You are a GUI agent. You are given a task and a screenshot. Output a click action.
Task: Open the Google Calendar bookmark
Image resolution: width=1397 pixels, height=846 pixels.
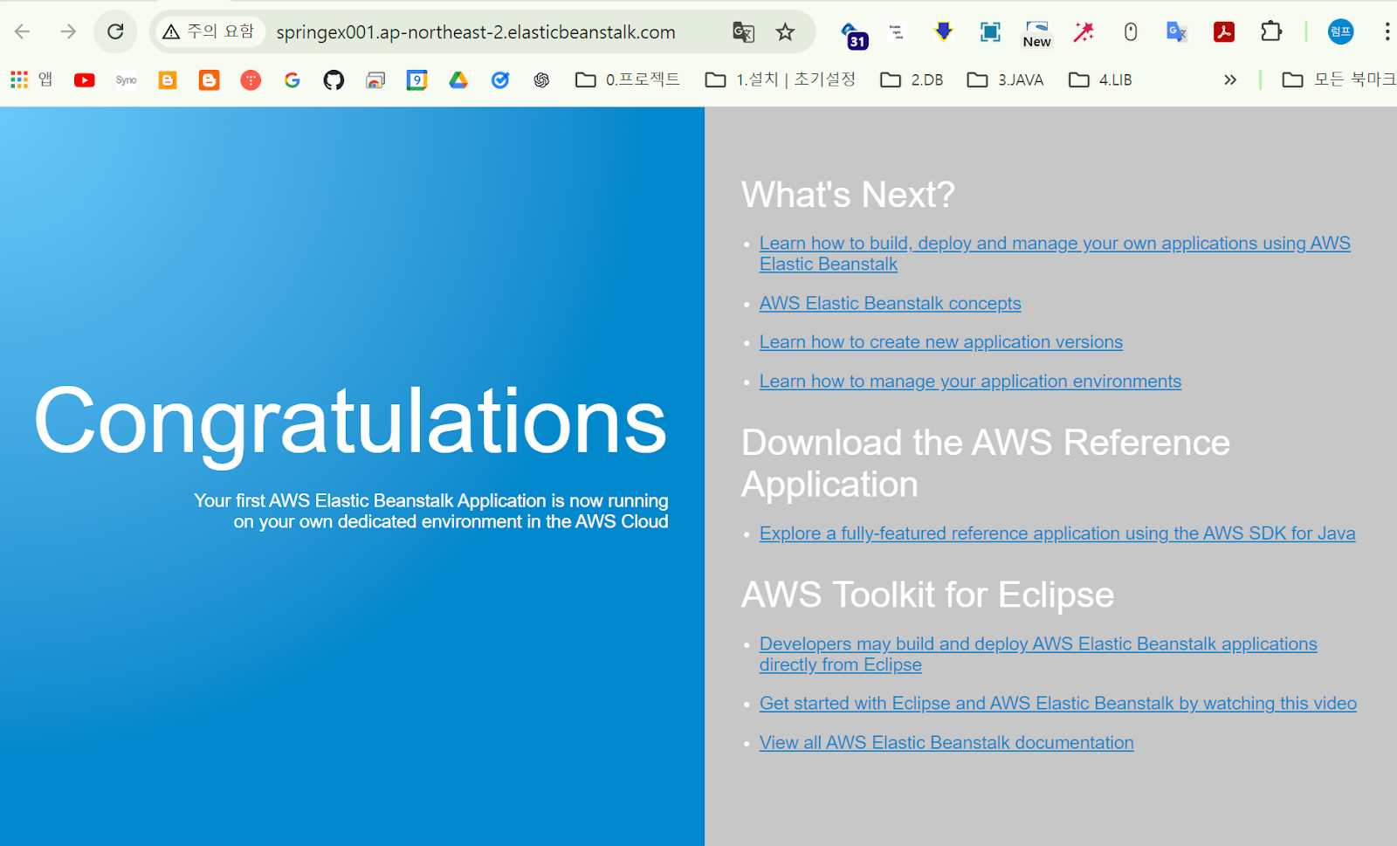pyautogui.click(x=416, y=80)
